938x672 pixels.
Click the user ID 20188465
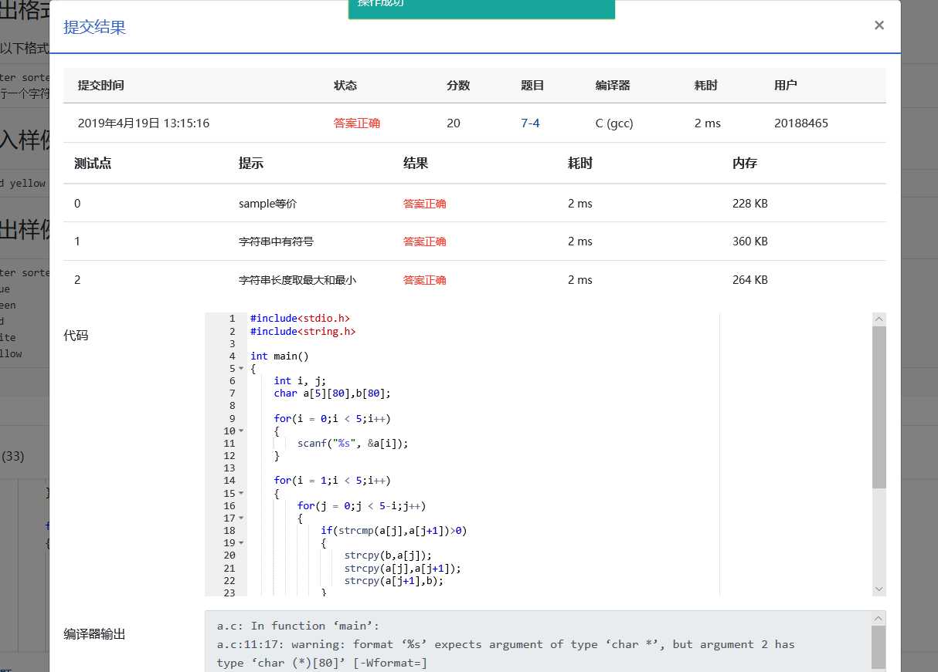coord(801,123)
